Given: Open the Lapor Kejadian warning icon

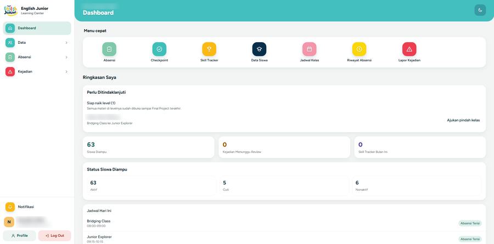Looking at the screenshot, I should click(x=409, y=49).
